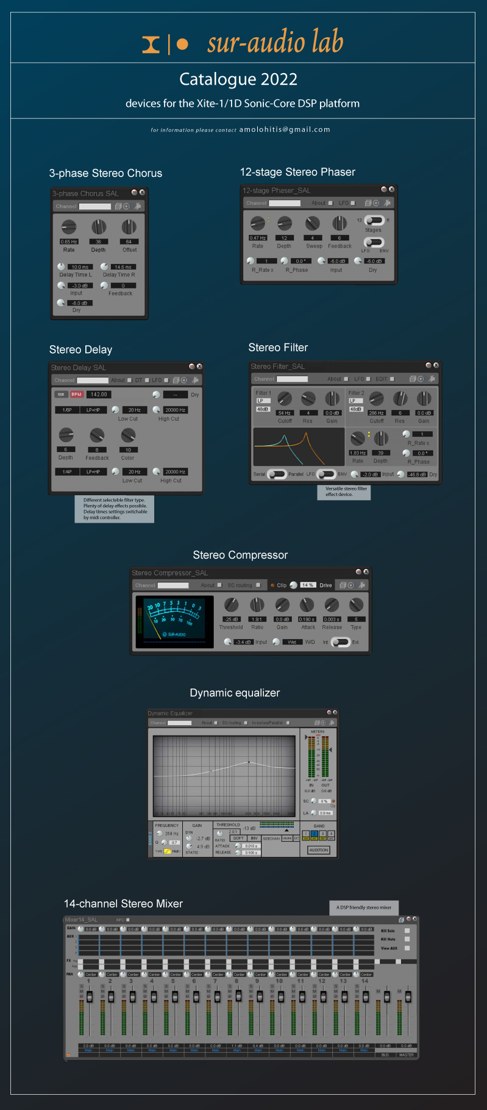
Task: Click the Rate knob in 12-stage Phaser
Action: click(258, 223)
